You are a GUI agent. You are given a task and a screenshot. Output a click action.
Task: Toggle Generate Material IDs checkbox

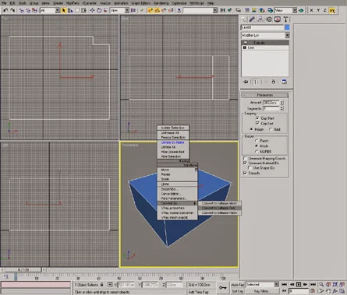click(245, 163)
